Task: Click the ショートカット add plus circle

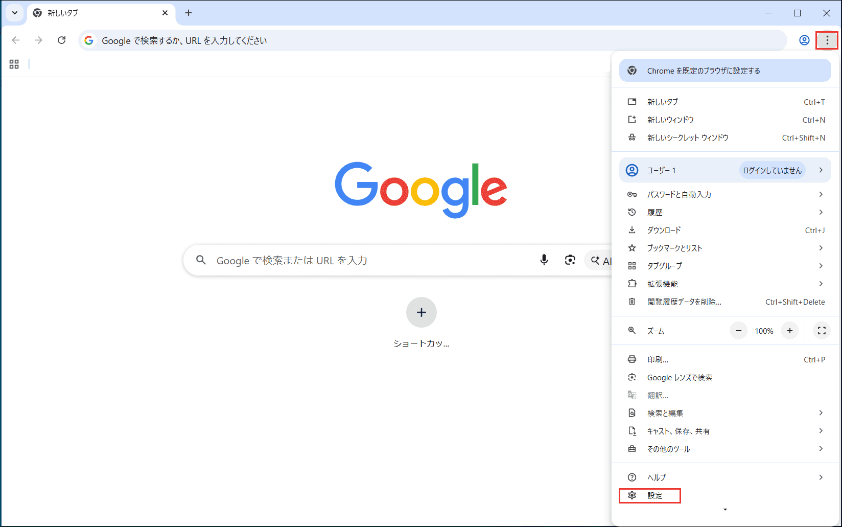Action: (421, 312)
